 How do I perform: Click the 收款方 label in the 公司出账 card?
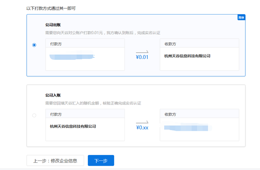[x=170, y=44]
